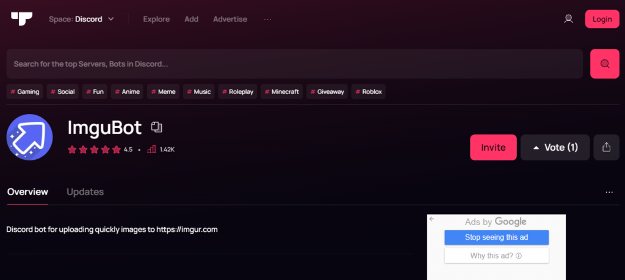Click the ad back arrow icon

(432, 218)
